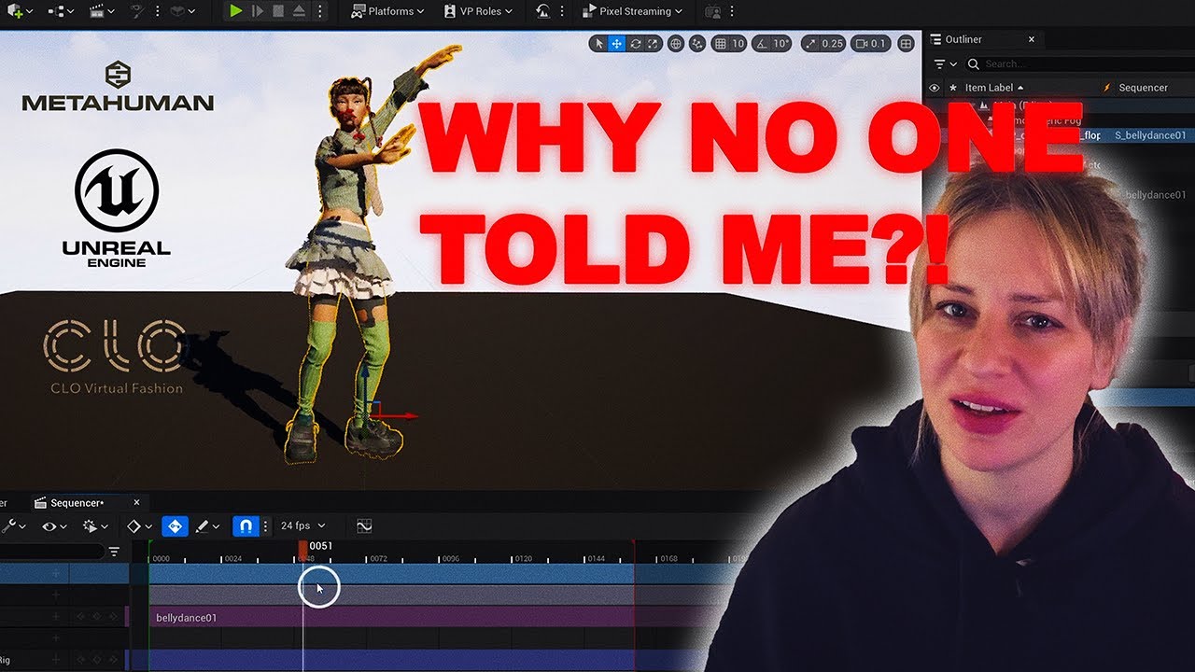Sort by Item Label column header
Image resolution: width=1195 pixels, height=672 pixels.
click(x=994, y=88)
